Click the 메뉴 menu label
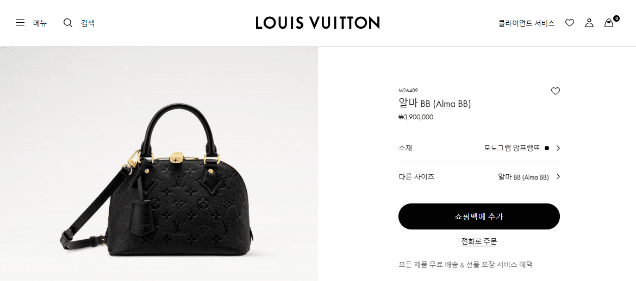636x281 pixels. 40,23
